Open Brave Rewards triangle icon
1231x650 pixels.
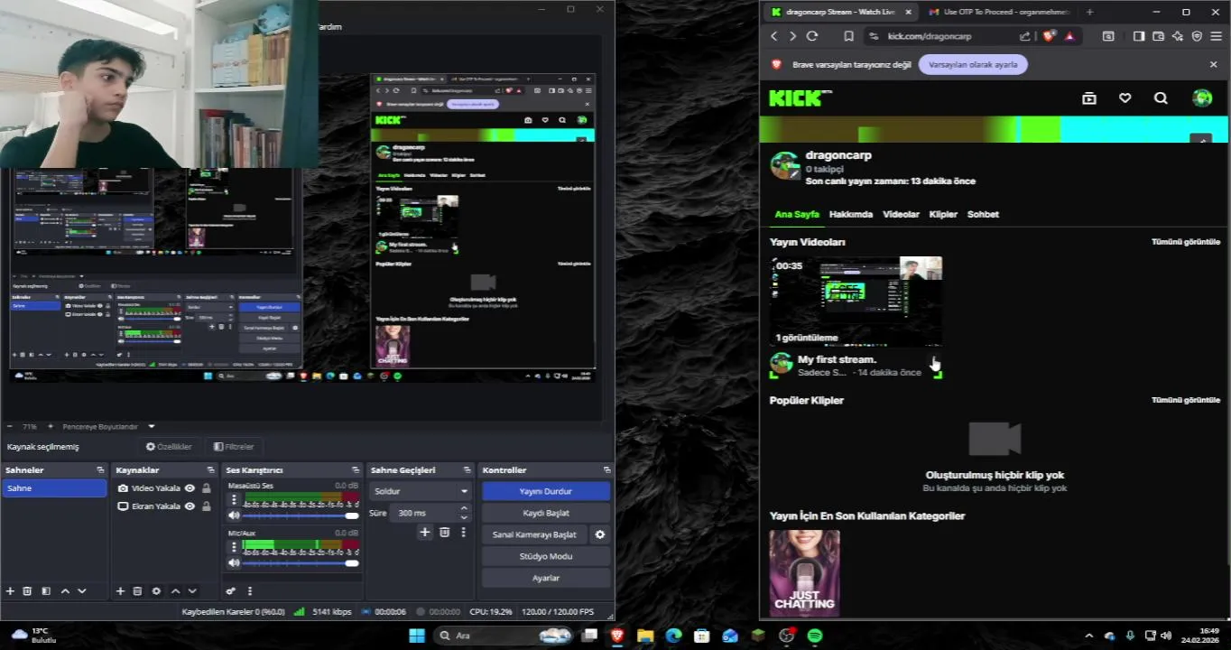[1069, 36]
